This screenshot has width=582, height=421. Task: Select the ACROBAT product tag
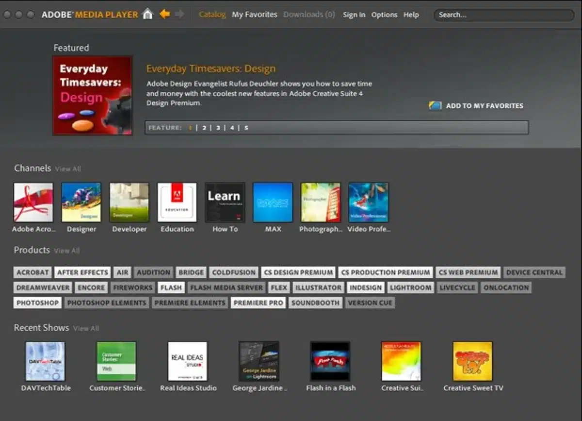32,272
